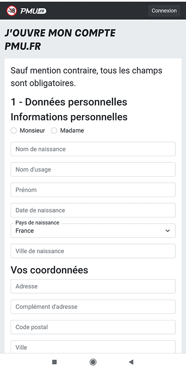Tap the J'ouvre mon compte heading
The width and height of the screenshot is (186, 371).
click(x=60, y=40)
